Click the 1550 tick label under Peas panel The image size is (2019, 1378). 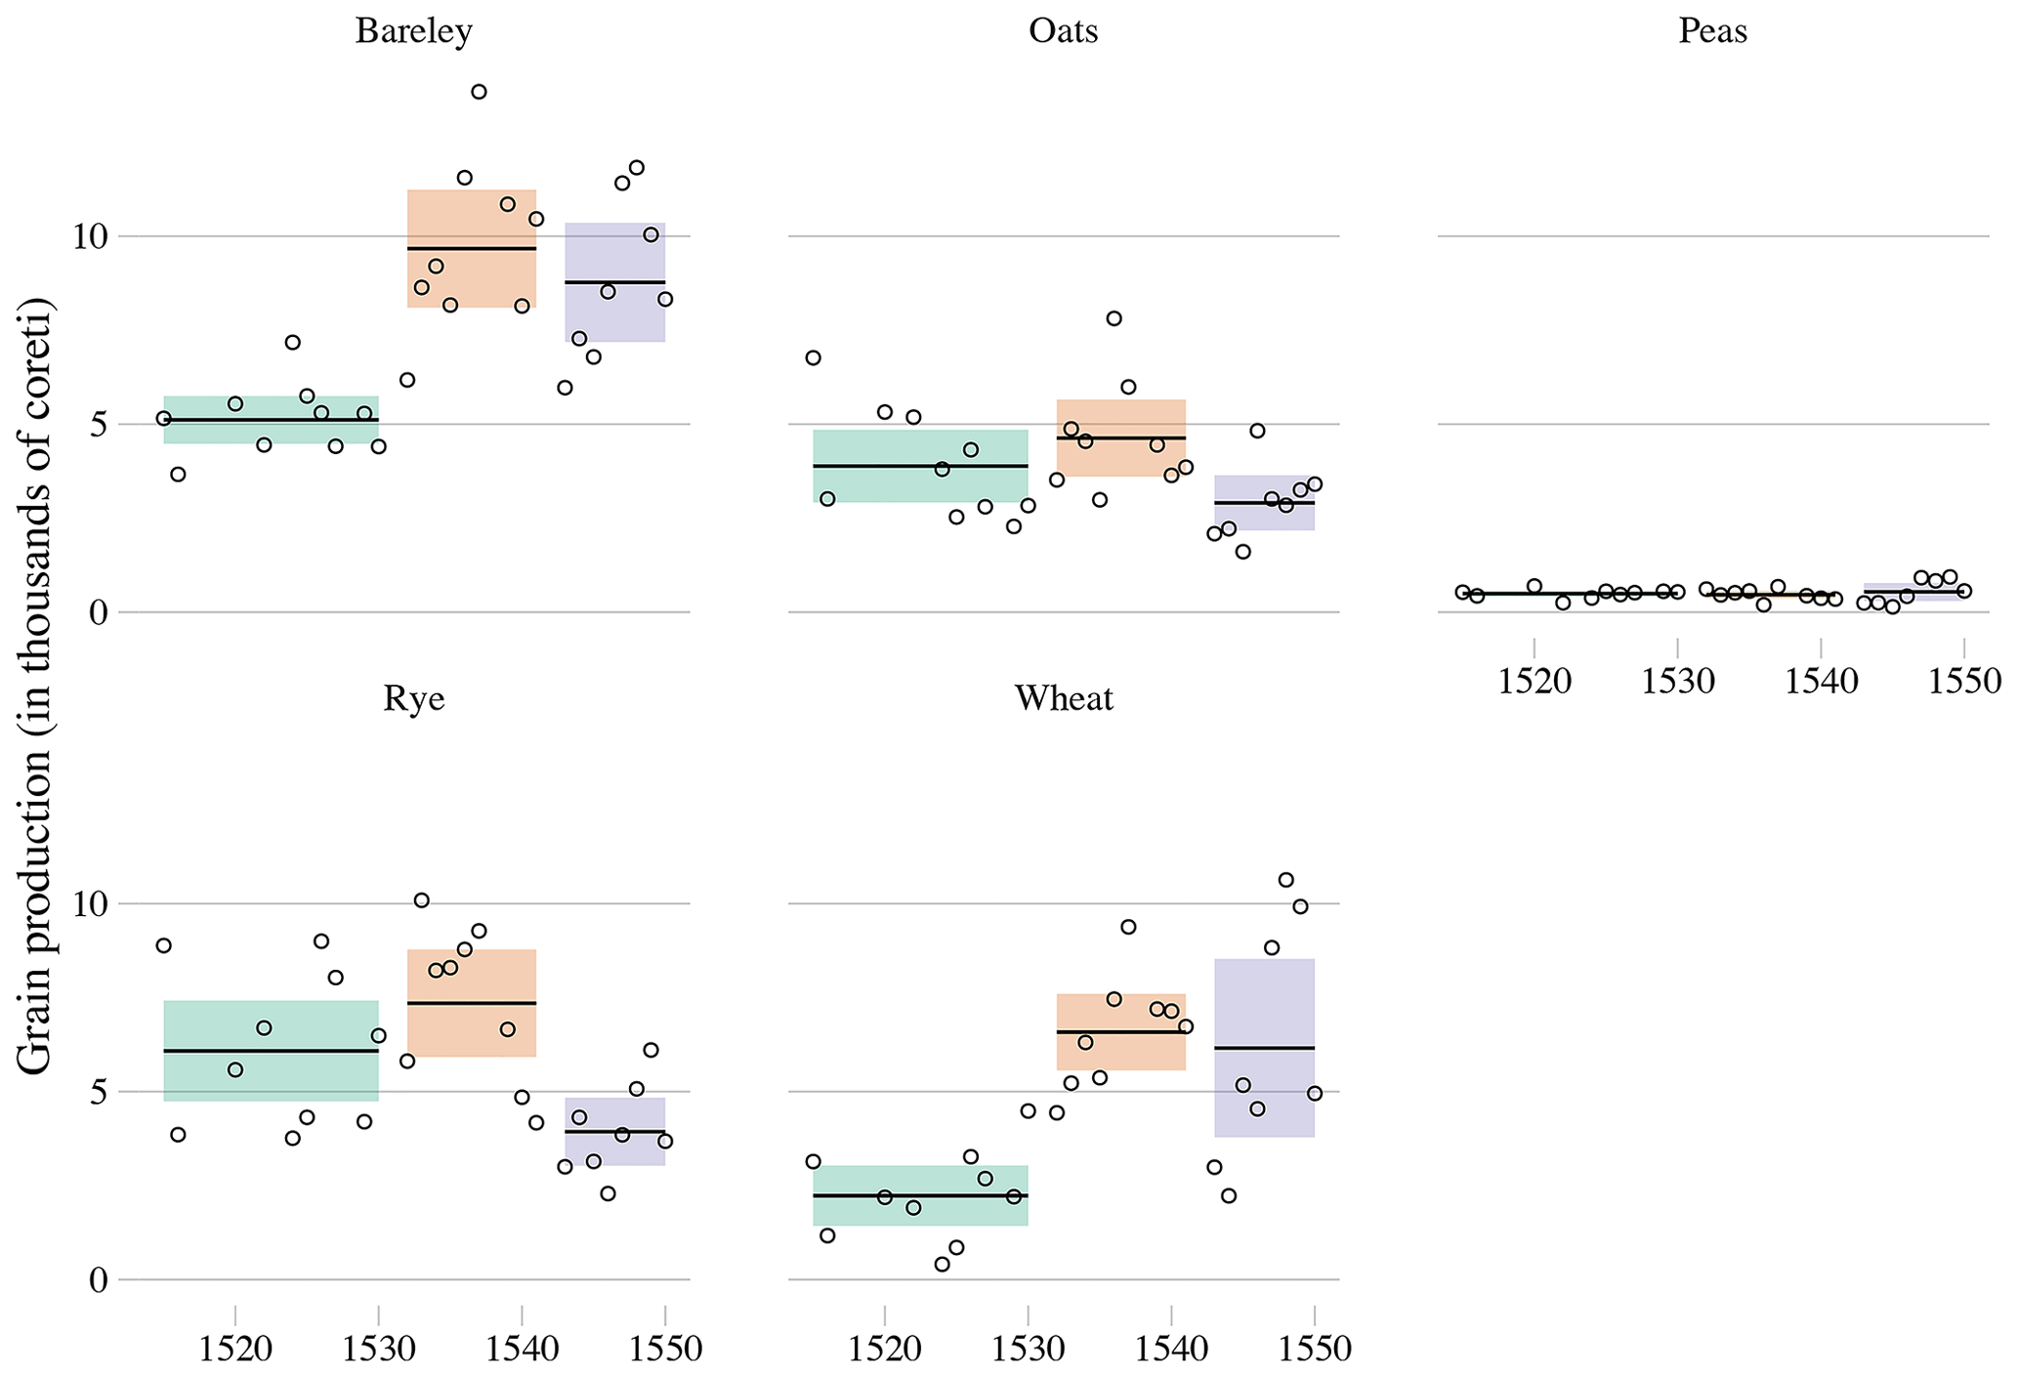pyautogui.click(x=1964, y=682)
